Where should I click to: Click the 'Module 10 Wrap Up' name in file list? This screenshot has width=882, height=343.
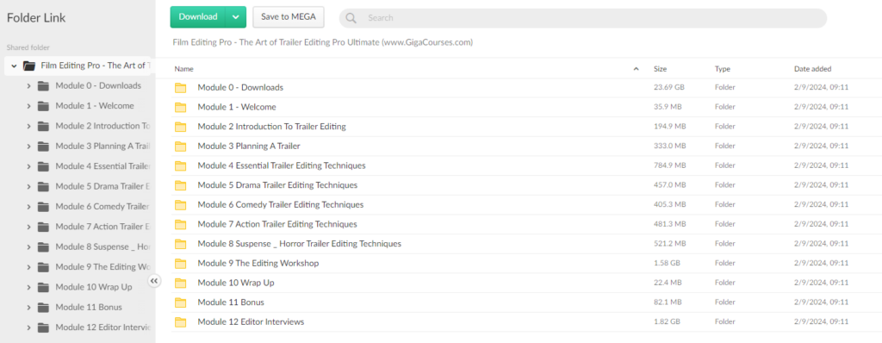pos(236,283)
